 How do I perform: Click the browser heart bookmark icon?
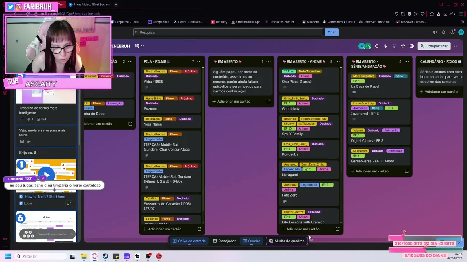point(422,14)
